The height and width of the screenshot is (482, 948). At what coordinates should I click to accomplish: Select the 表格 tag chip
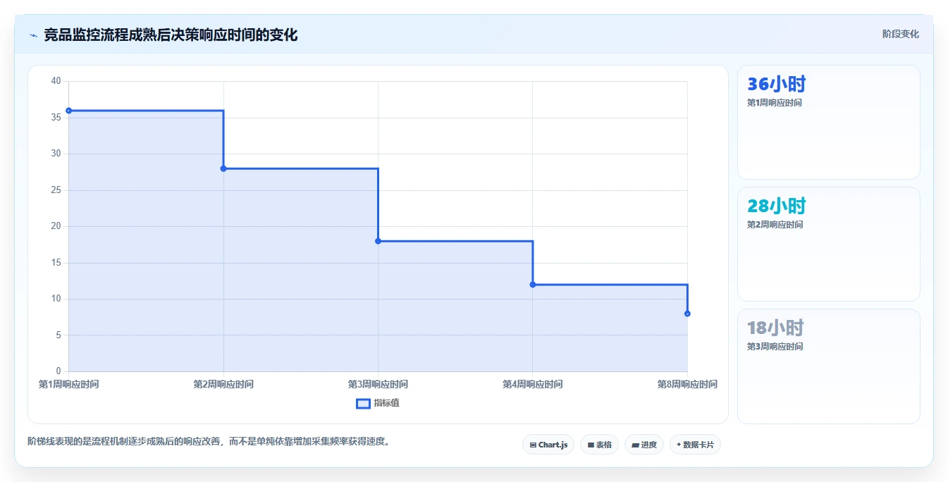point(599,445)
